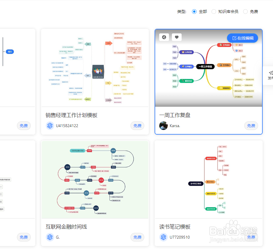Open the 销售经理工作计划模板 thumbnail

point(95,68)
